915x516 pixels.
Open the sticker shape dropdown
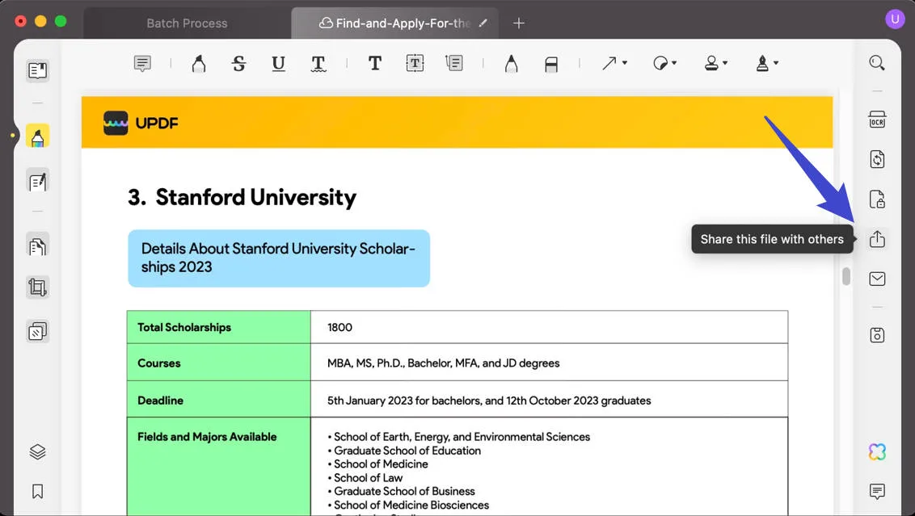pos(664,63)
